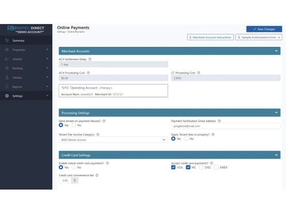Image resolution: width=286 pixels, height=214 pixels.
Task: Select the 1010 Operating Account card
Action: (113, 91)
